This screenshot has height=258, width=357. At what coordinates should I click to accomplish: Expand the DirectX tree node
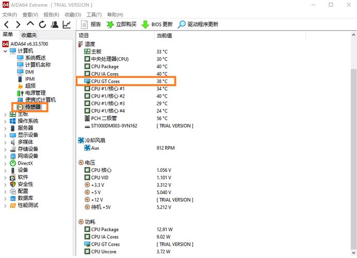5,164
